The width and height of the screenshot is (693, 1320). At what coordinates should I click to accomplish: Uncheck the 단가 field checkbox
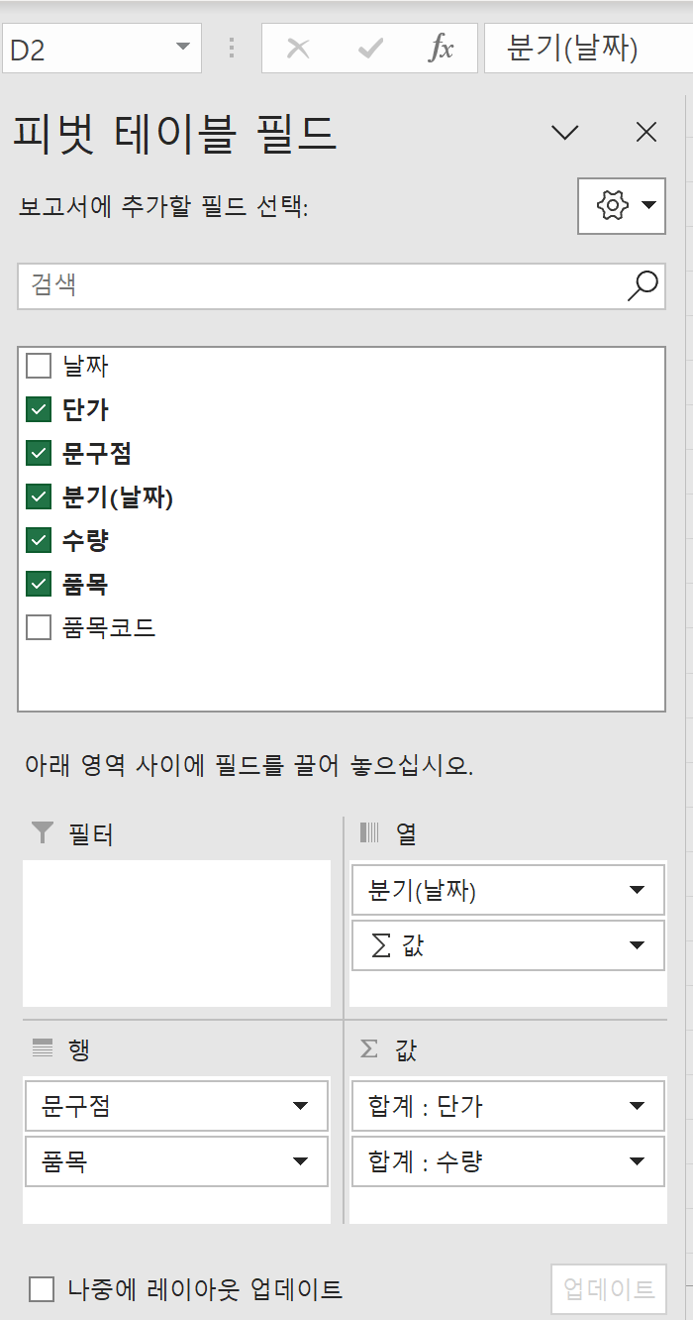click(x=39, y=410)
